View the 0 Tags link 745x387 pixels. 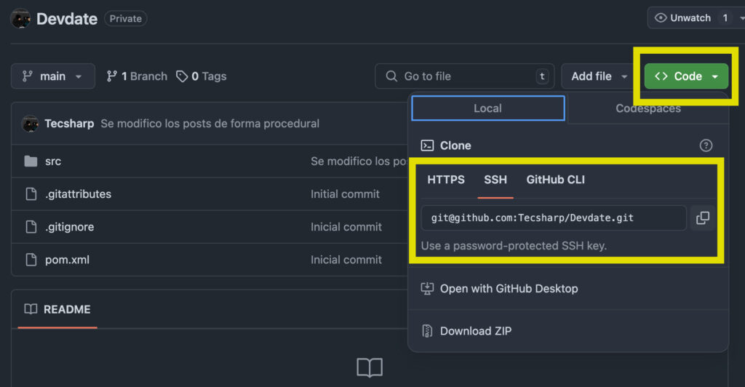coord(202,76)
